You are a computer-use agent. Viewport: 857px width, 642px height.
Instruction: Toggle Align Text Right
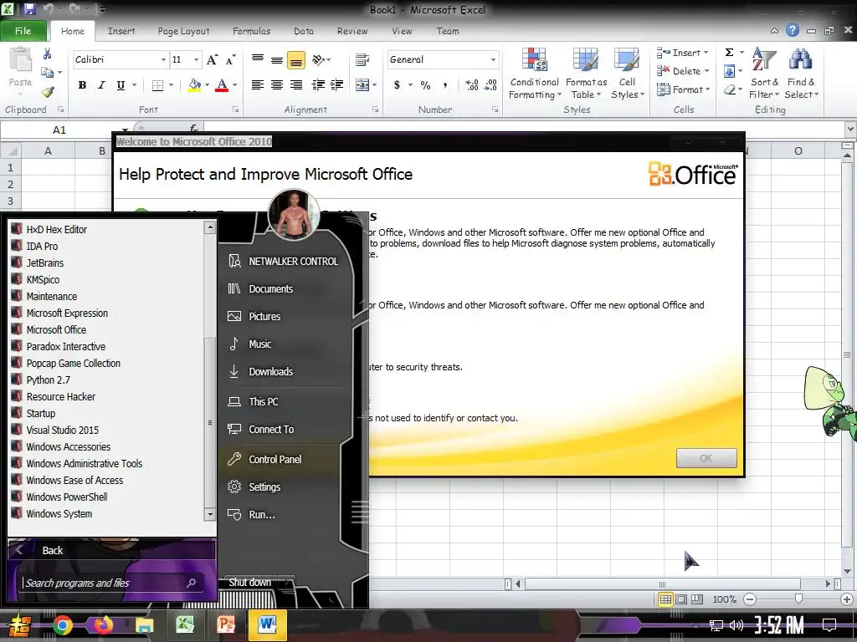[x=296, y=85]
